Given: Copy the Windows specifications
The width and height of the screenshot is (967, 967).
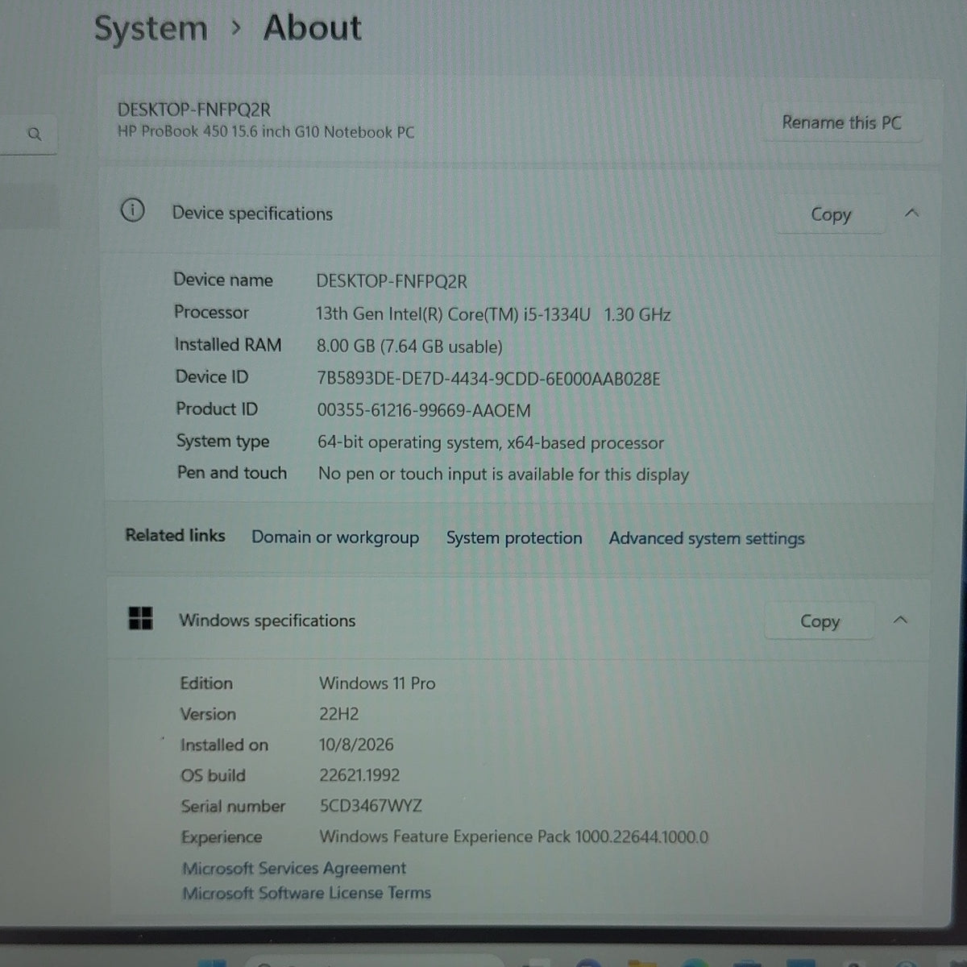Looking at the screenshot, I should pos(820,621).
